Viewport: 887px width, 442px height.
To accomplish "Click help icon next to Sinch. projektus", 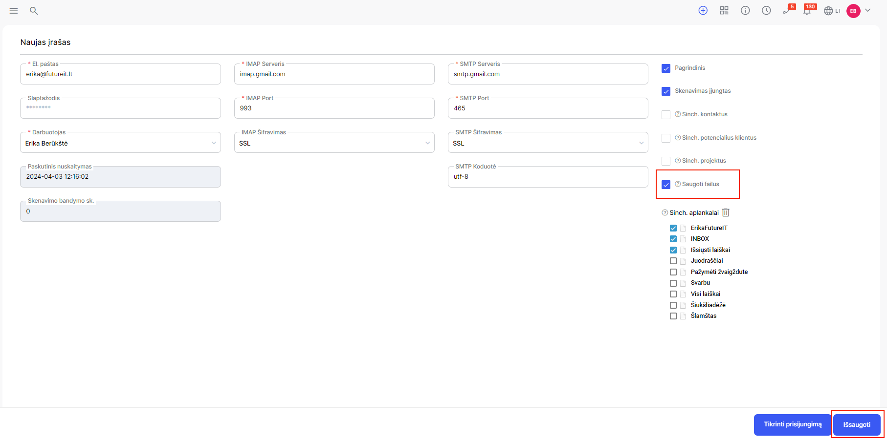I will pyautogui.click(x=678, y=161).
